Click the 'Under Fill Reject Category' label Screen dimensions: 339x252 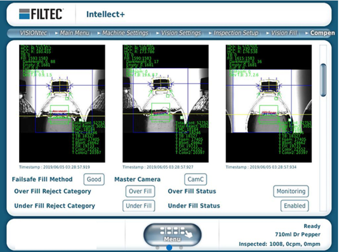tap(54, 206)
